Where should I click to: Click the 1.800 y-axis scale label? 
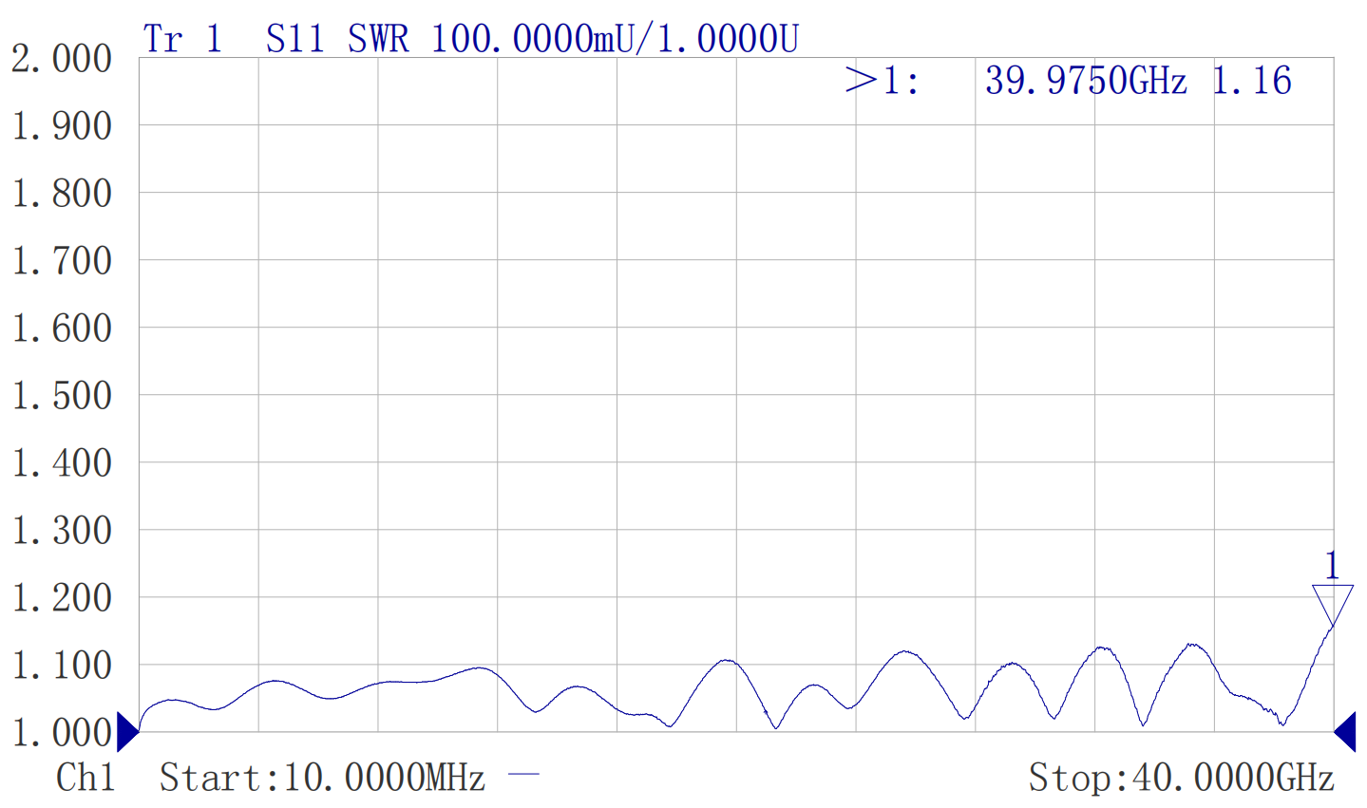point(62,194)
